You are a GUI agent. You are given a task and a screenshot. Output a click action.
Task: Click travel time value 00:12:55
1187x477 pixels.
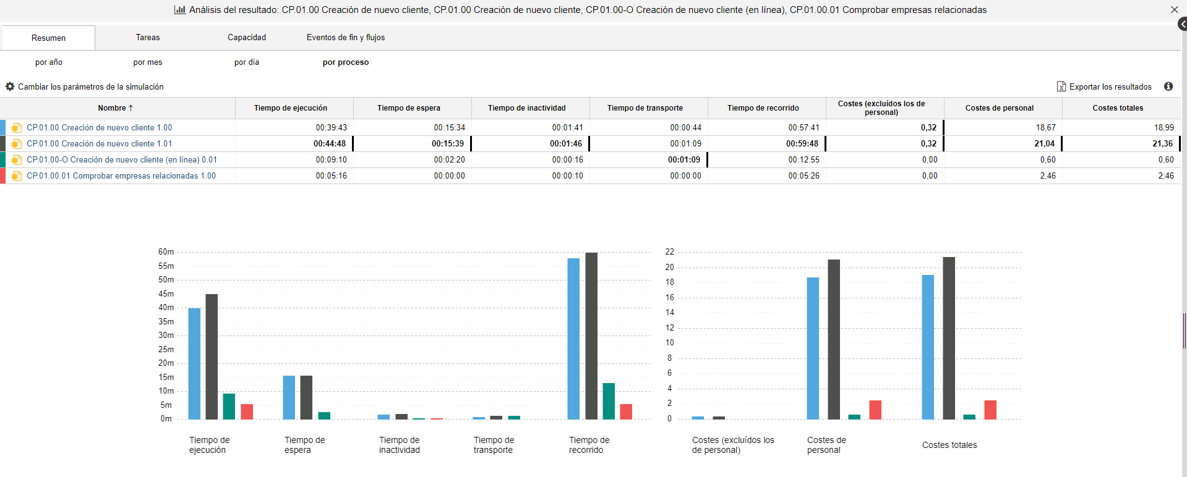(x=804, y=160)
